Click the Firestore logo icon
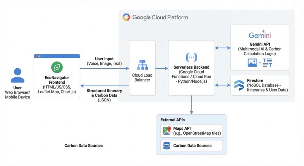The width and height of the screenshot is (304, 166). click(239, 85)
